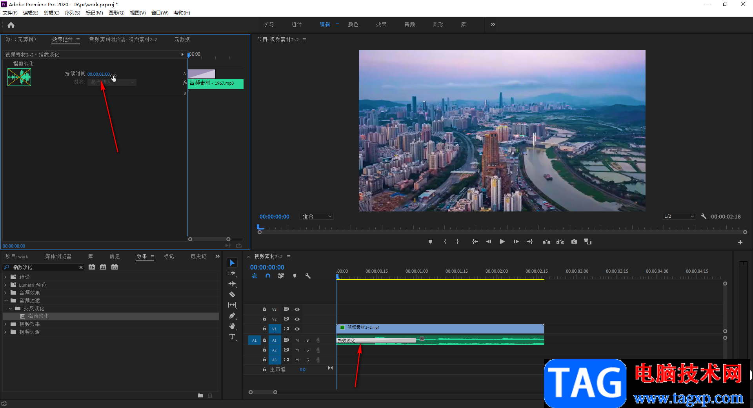This screenshot has height=408, width=753.
Task: Click Mark Out button
Action: tap(457, 242)
